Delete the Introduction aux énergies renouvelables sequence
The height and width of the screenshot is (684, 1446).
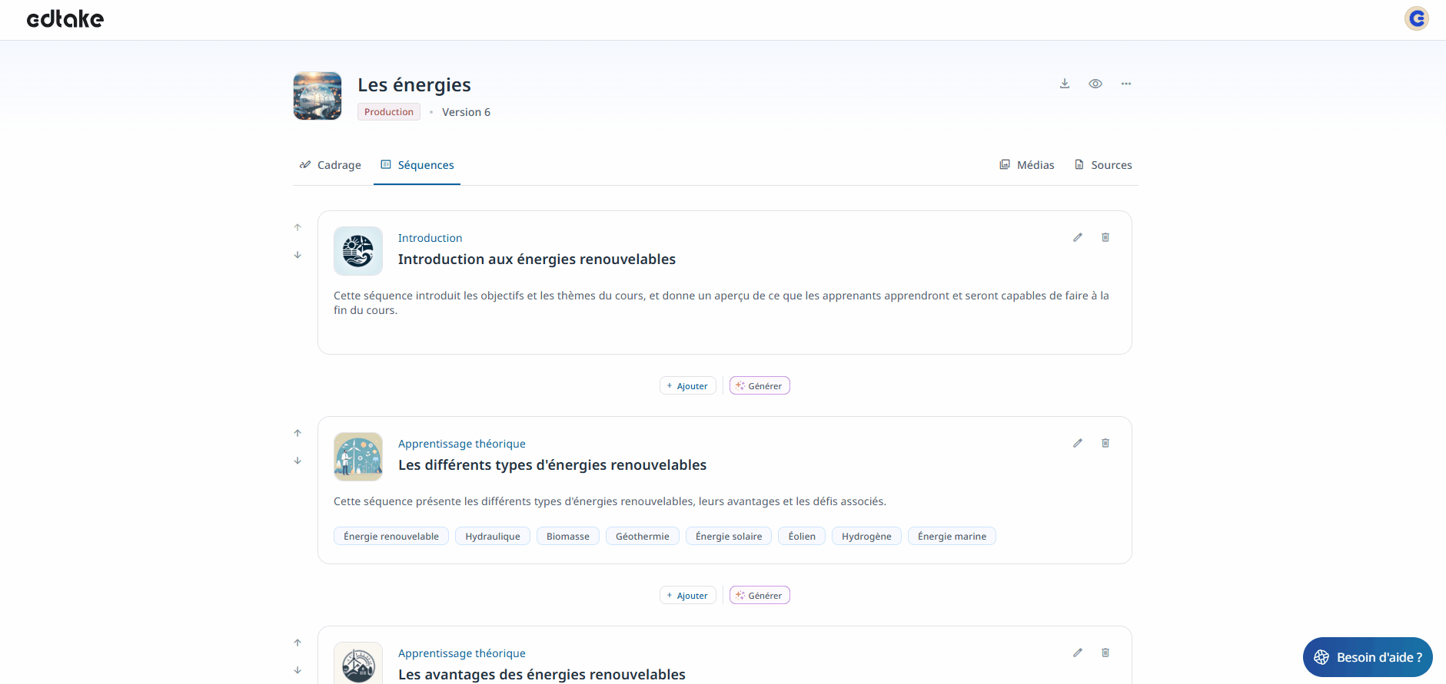1105,237
